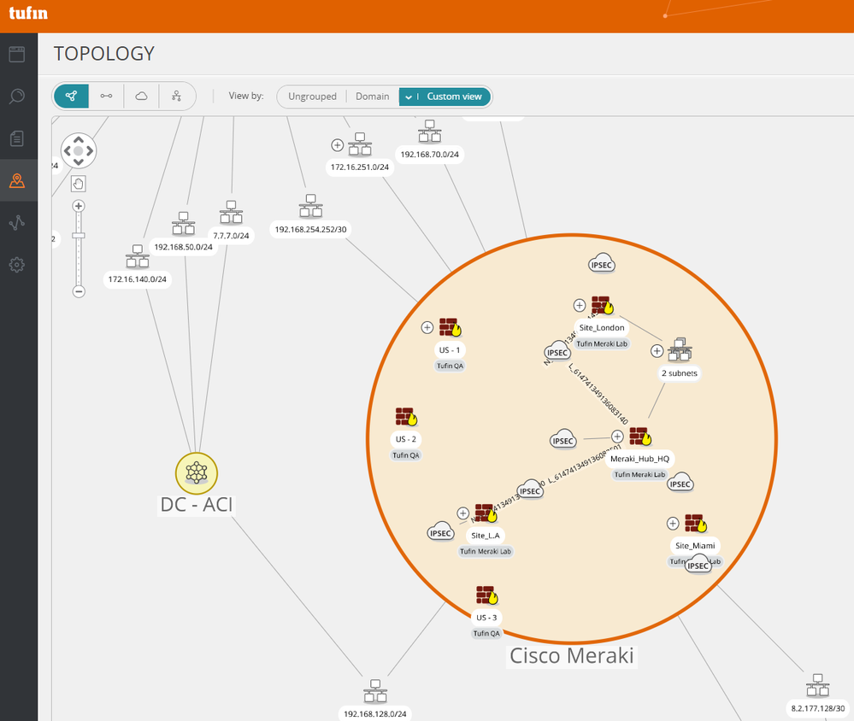Viewport: 854px width, 721px height.
Task: Click the Tufin logo
Action: click(x=28, y=13)
